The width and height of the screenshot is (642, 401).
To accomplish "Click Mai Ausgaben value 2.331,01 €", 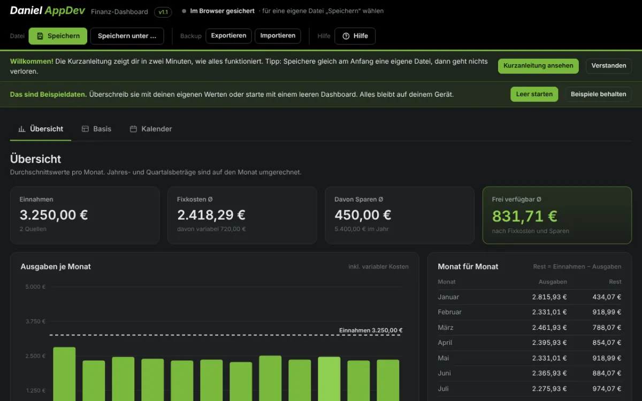I will coord(549,358).
